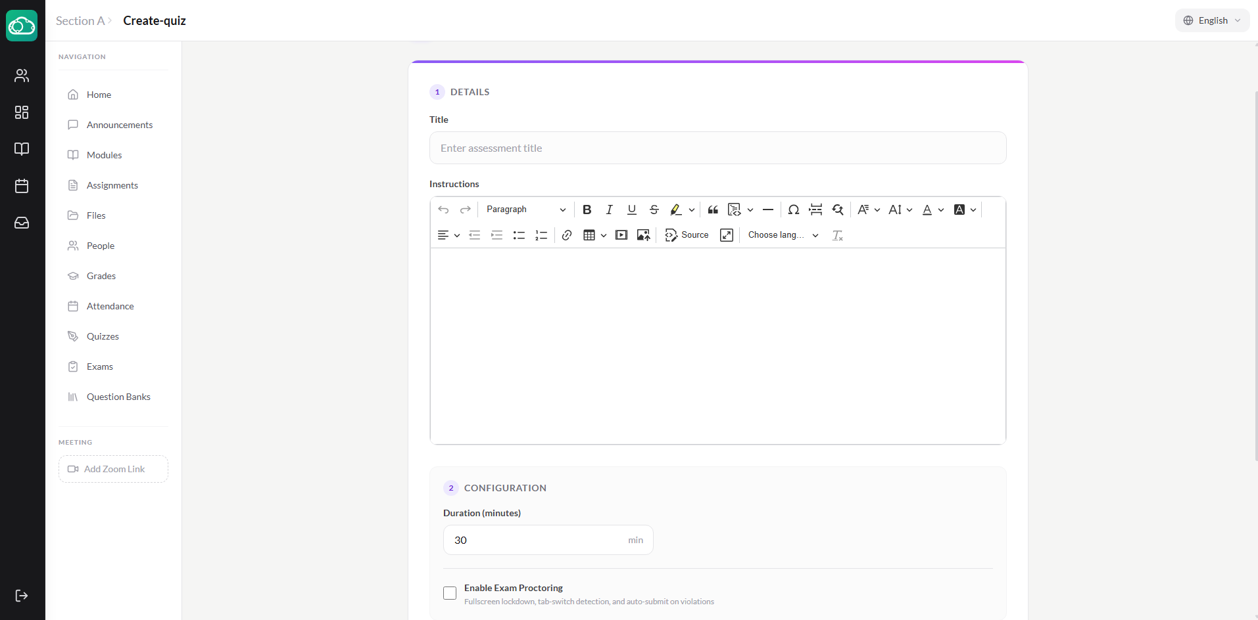
Task: Go to Home in navigation
Action: (x=113, y=95)
